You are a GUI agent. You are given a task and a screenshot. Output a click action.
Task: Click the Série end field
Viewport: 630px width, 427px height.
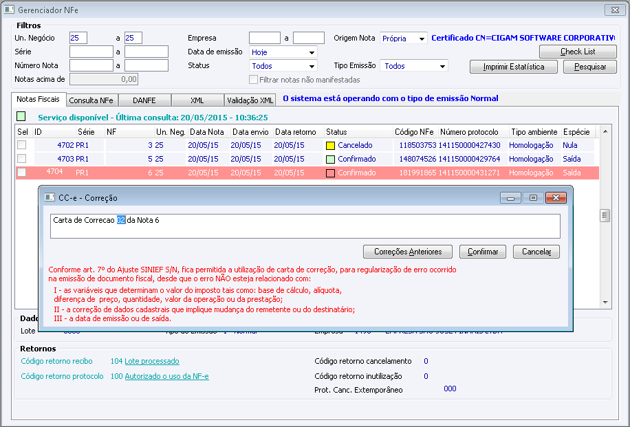tap(146, 52)
